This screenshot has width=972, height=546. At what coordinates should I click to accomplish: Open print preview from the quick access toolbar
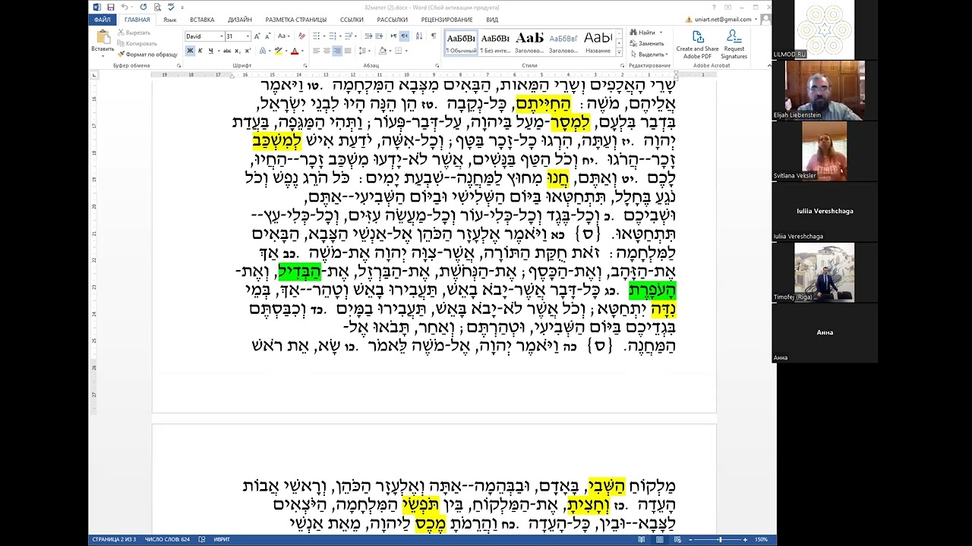tap(156, 8)
